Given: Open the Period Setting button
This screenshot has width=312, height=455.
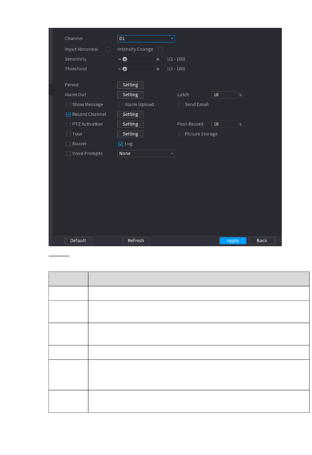Looking at the screenshot, I should click(130, 85).
